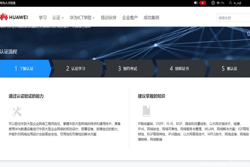
Task: Click the Huawei logo
Action: click(14, 17)
